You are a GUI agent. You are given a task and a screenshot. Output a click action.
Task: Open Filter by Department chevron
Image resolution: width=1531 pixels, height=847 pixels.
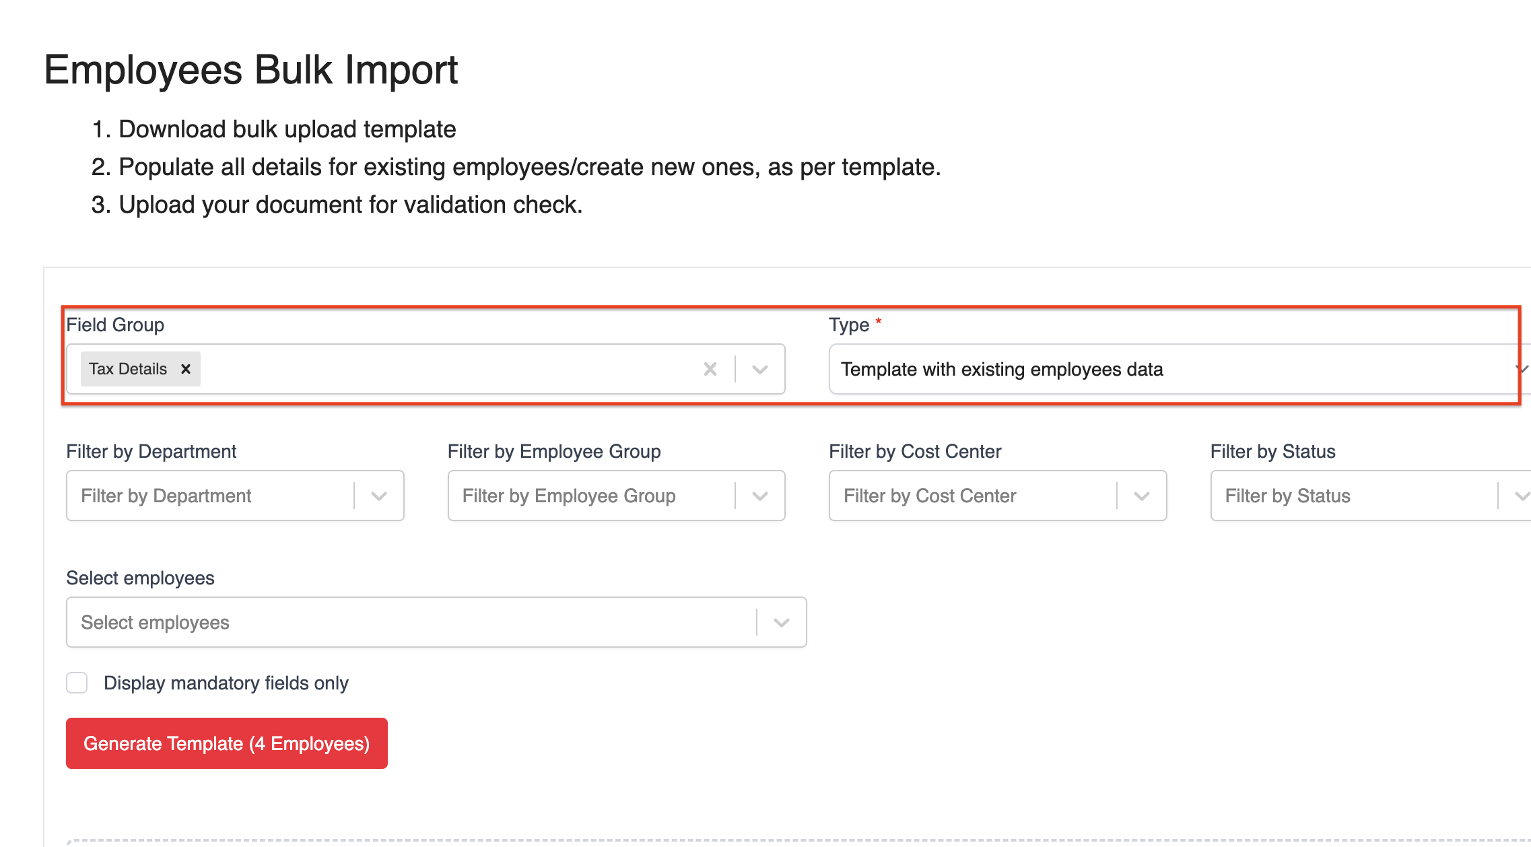point(379,496)
